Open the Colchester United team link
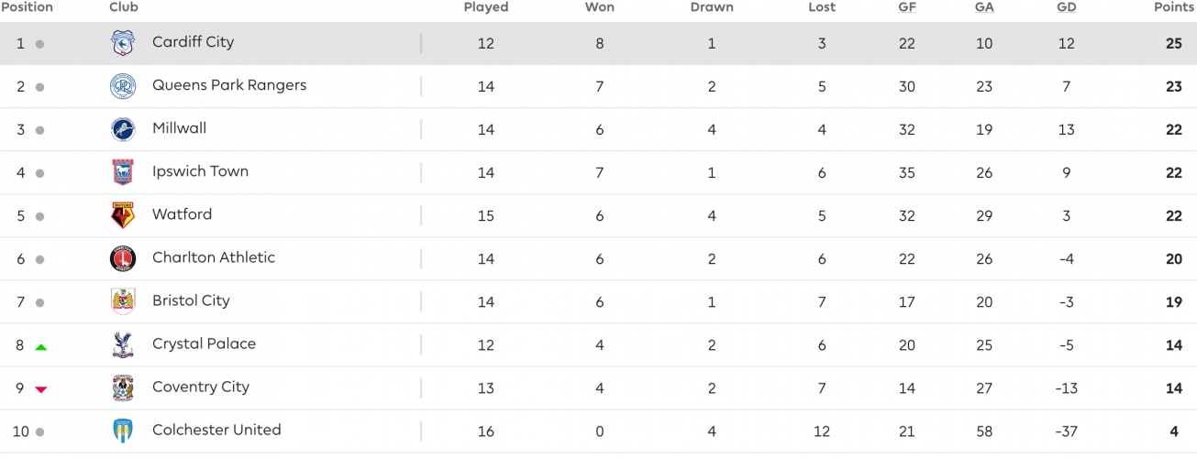This screenshot has width=1197, height=458. tap(216, 430)
